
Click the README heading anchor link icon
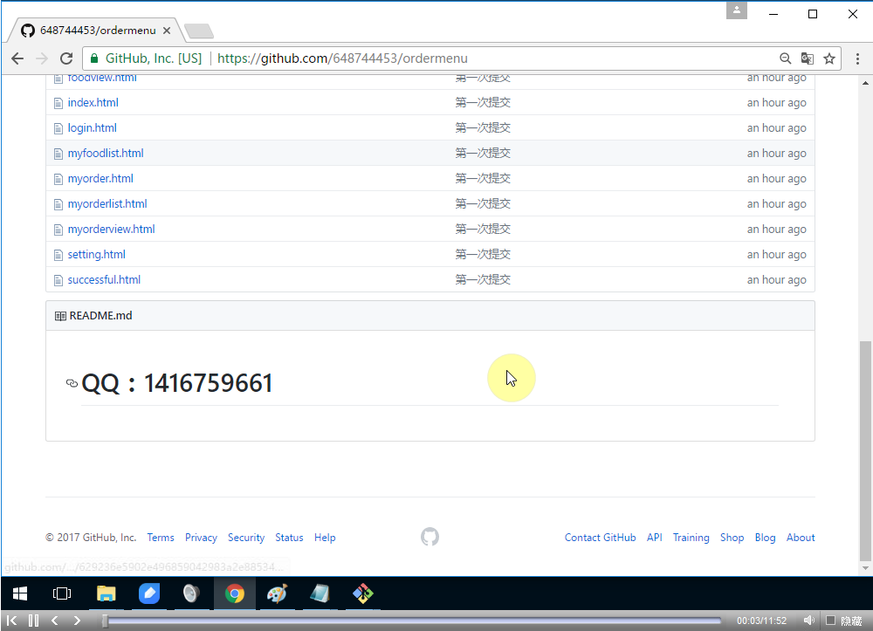(72, 383)
